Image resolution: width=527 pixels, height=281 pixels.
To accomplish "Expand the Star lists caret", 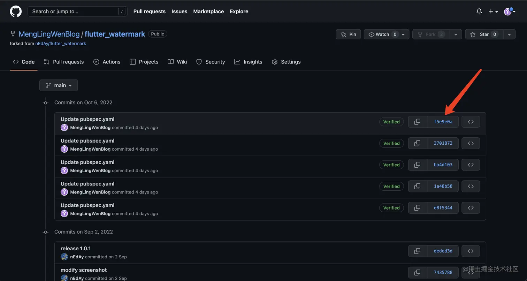I will [x=509, y=34].
